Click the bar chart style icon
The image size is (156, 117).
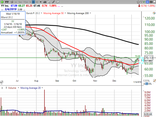pos(45,2)
